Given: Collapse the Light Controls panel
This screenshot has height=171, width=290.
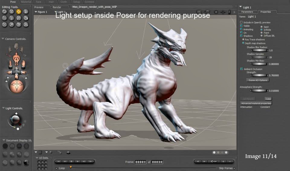Looking at the screenshot, I should click(x=3, y=108).
